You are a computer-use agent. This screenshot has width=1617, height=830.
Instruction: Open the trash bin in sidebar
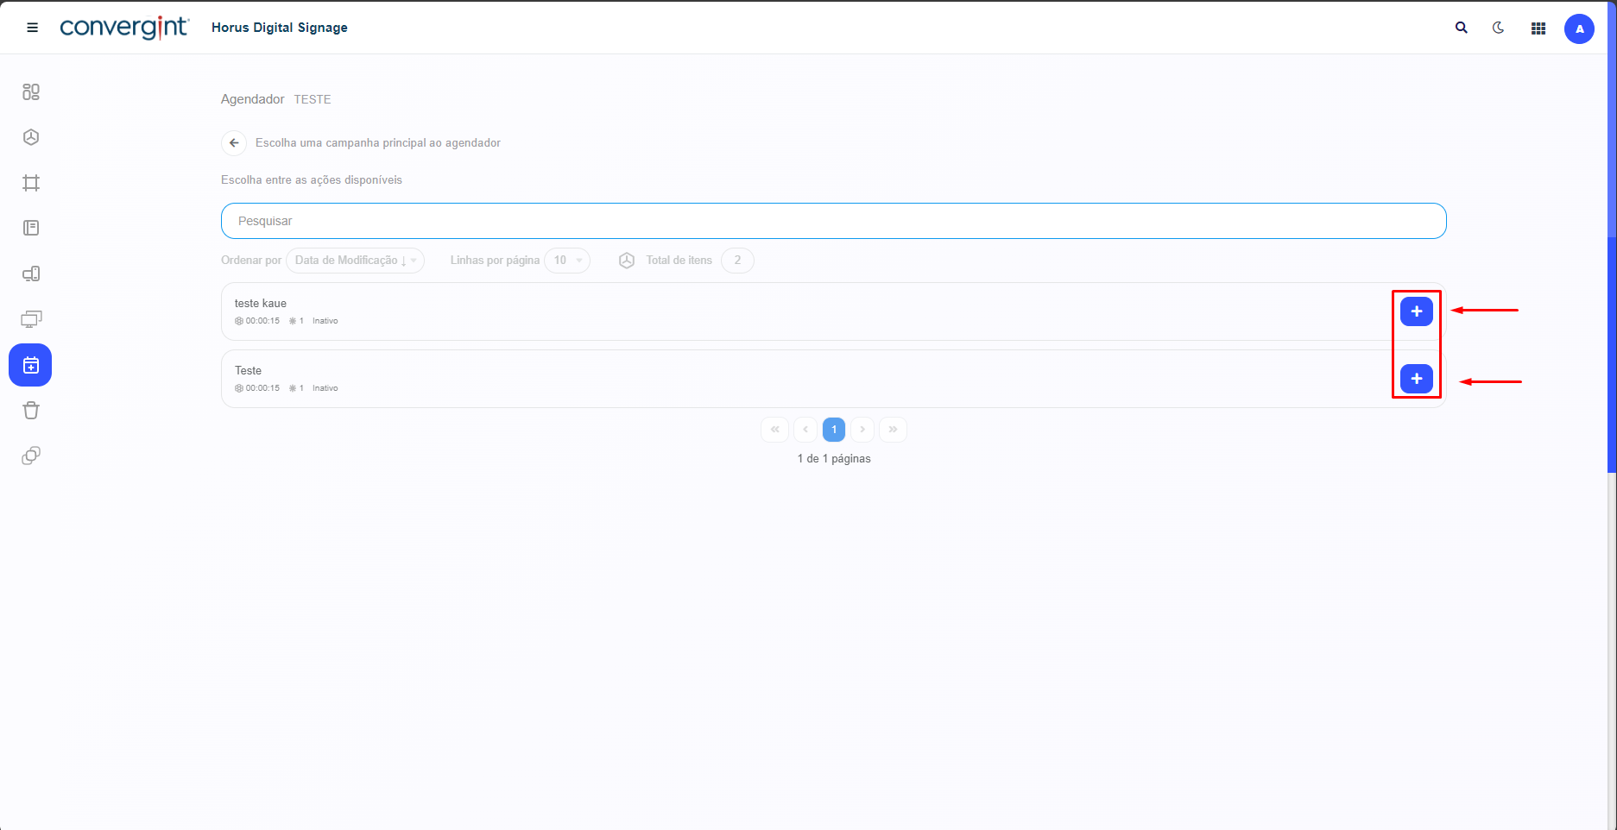(x=31, y=411)
